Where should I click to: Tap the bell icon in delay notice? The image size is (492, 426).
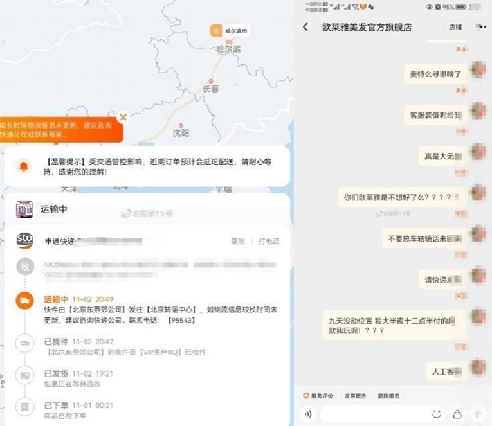(x=24, y=167)
